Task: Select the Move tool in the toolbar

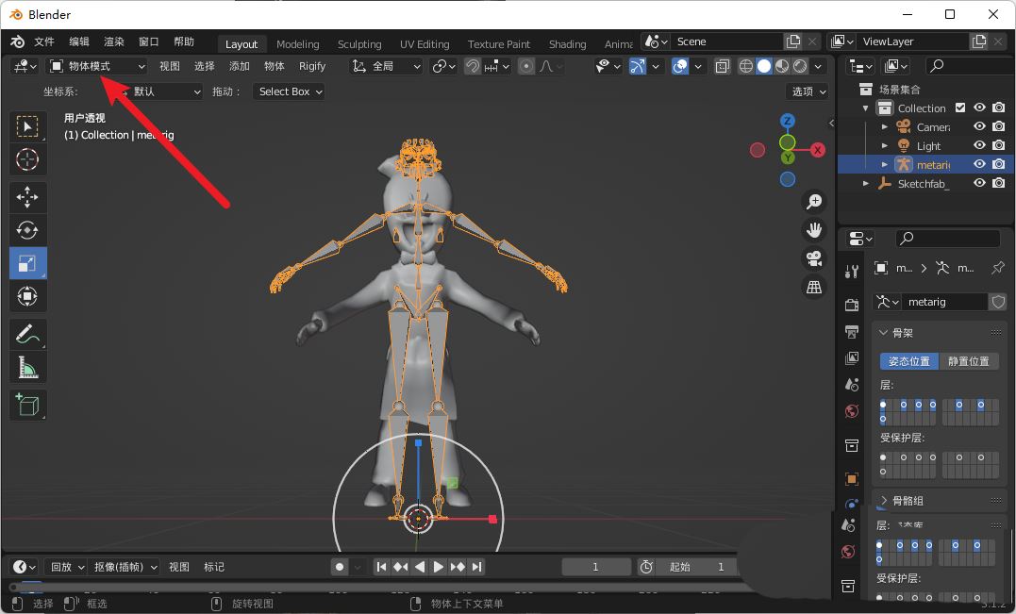Action: [x=27, y=197]
